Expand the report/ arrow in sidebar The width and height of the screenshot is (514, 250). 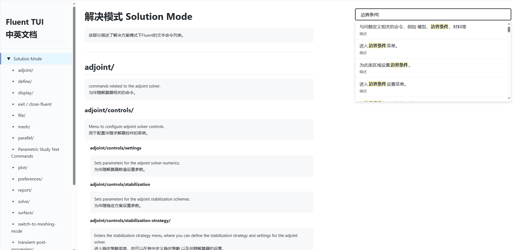coord(13,190)
